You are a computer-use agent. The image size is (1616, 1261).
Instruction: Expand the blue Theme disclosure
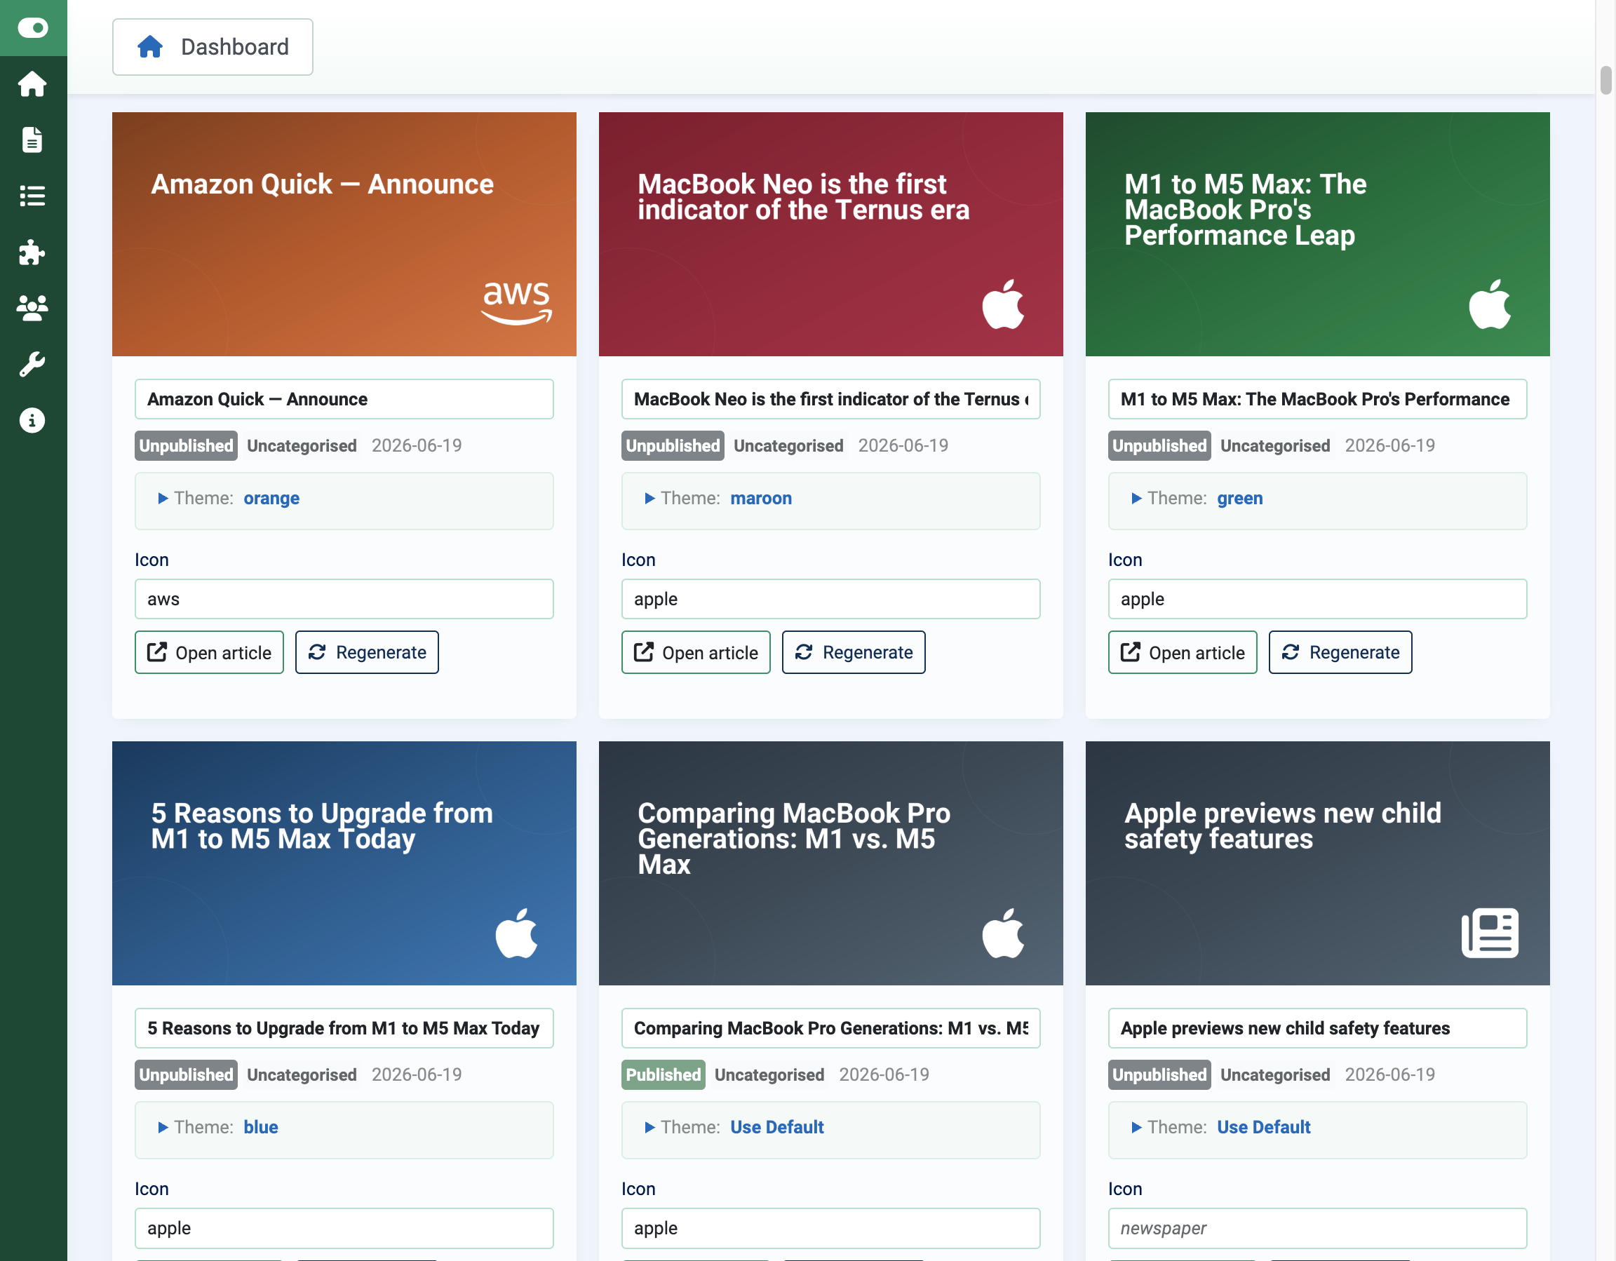pyautogui.click(x=218, y=1127)
